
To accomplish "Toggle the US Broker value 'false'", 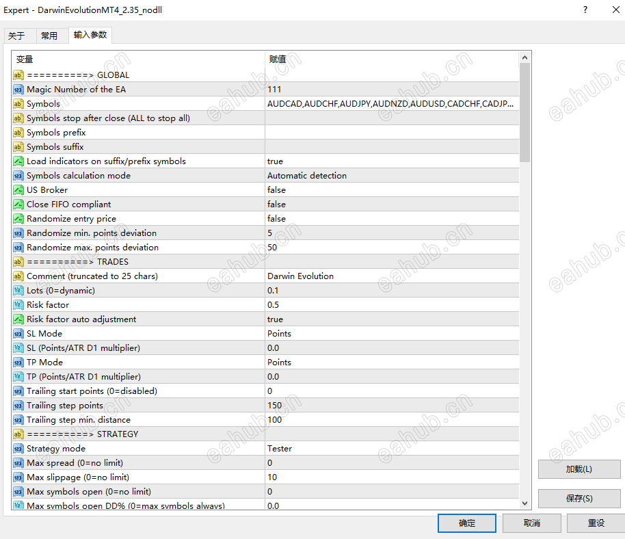I will point(393,189).
